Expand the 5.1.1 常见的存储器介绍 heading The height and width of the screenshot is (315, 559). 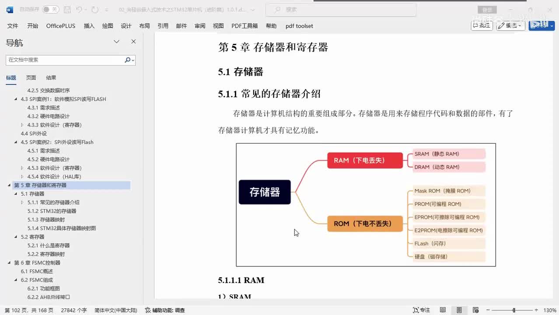click(x=23, y=203)
